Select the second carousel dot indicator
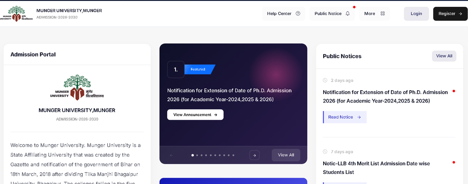 (x=197, y=155)
